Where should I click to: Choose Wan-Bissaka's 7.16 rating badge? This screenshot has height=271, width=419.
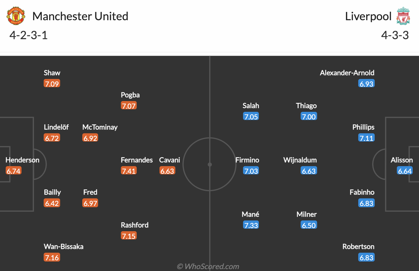pyautogui.click(x=52, y=257)
